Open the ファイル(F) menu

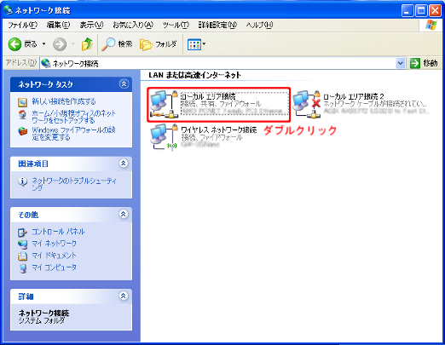(22, 25)
